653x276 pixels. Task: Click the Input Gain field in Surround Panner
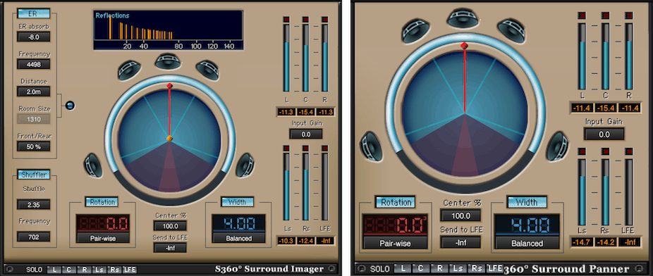click(604, 134)
